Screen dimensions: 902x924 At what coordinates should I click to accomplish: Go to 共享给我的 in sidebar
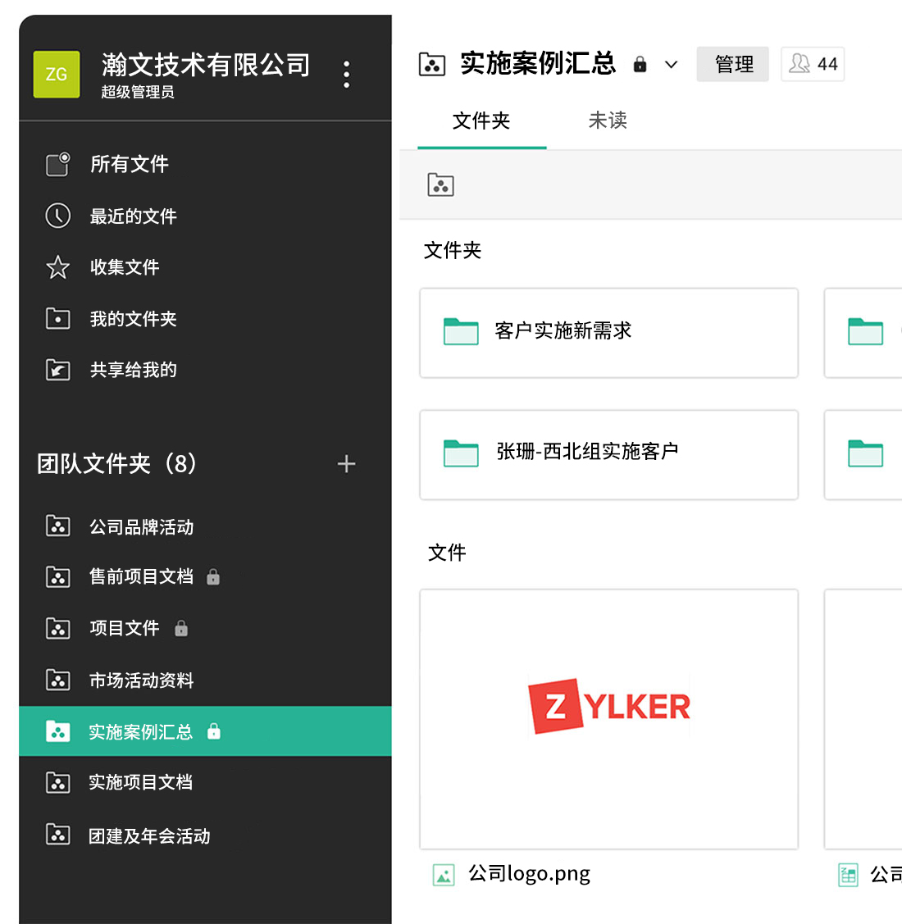133,371
